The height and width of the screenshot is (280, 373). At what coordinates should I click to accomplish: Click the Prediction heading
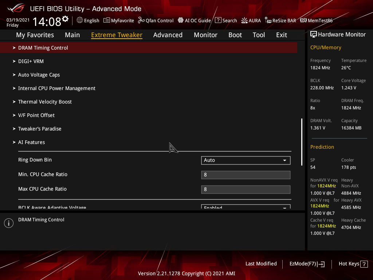pyautogui.click(x=322, y=147)
